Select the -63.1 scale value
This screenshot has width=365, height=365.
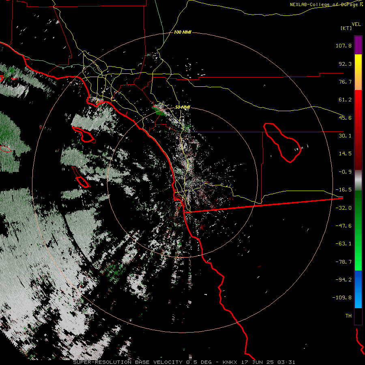344,244
